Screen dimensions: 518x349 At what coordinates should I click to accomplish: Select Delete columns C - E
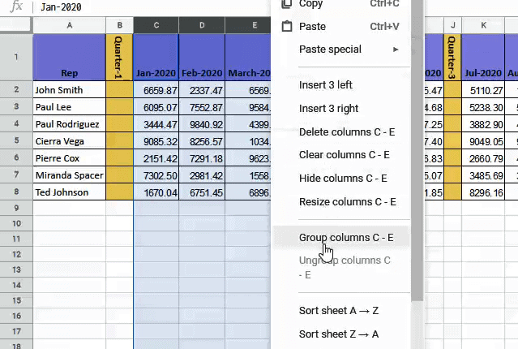[347, 132]
